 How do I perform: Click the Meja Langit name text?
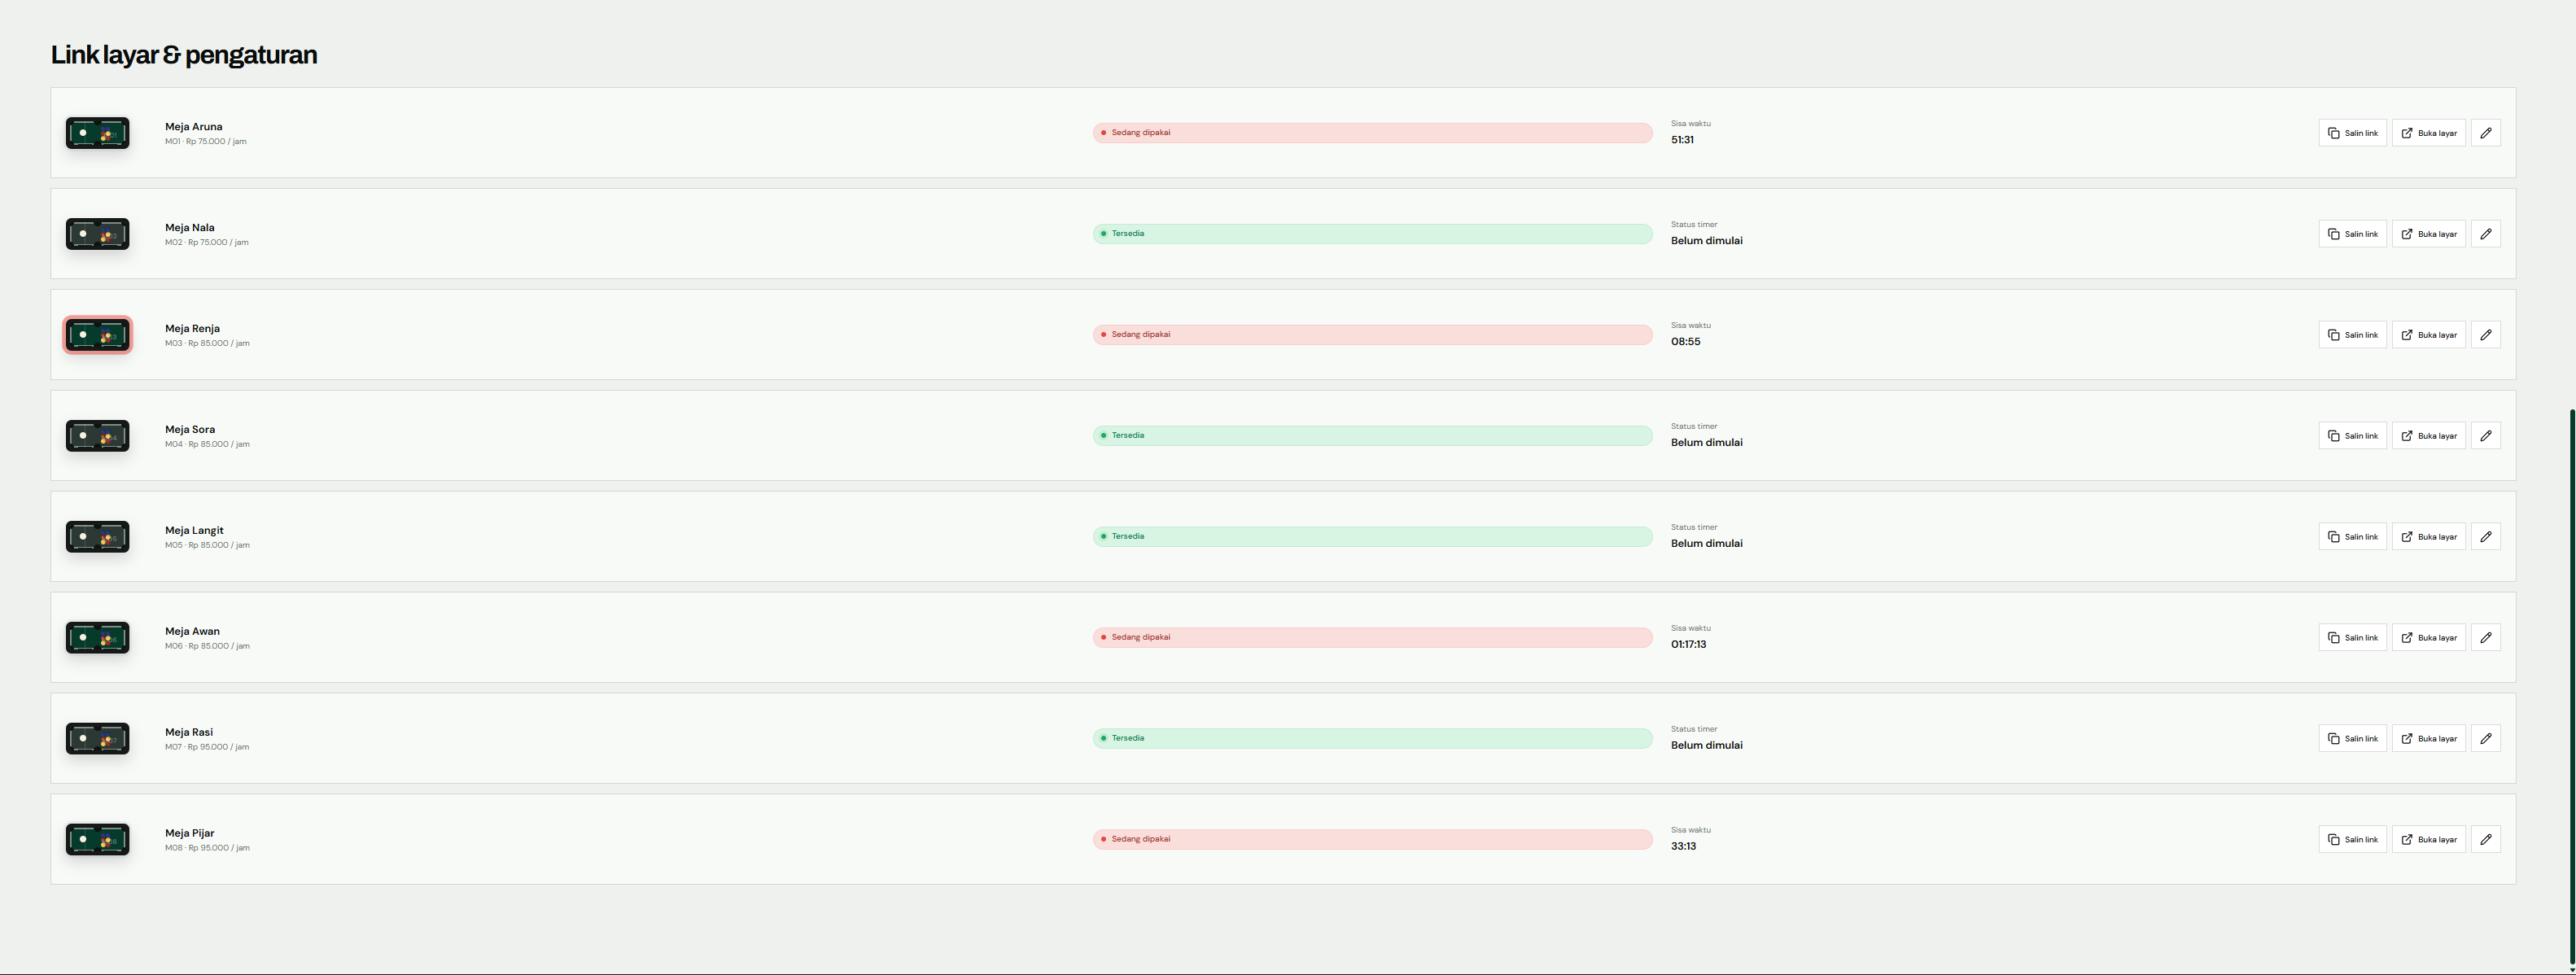point(194,531)
